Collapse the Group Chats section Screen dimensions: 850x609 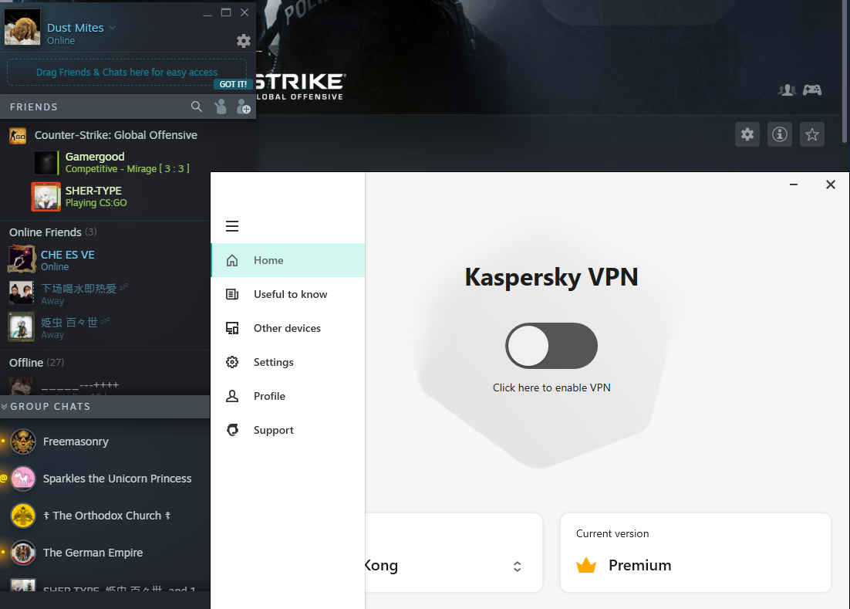5,406
